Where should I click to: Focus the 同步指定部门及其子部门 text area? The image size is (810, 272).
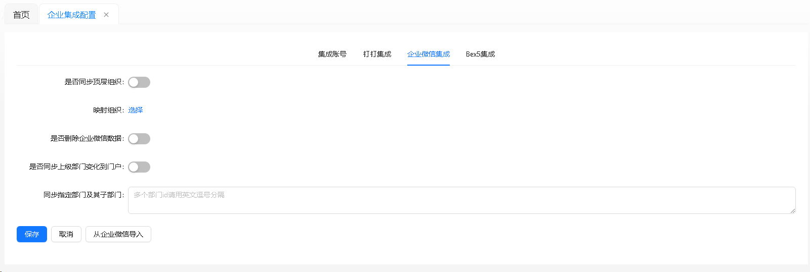click(461, 200)
